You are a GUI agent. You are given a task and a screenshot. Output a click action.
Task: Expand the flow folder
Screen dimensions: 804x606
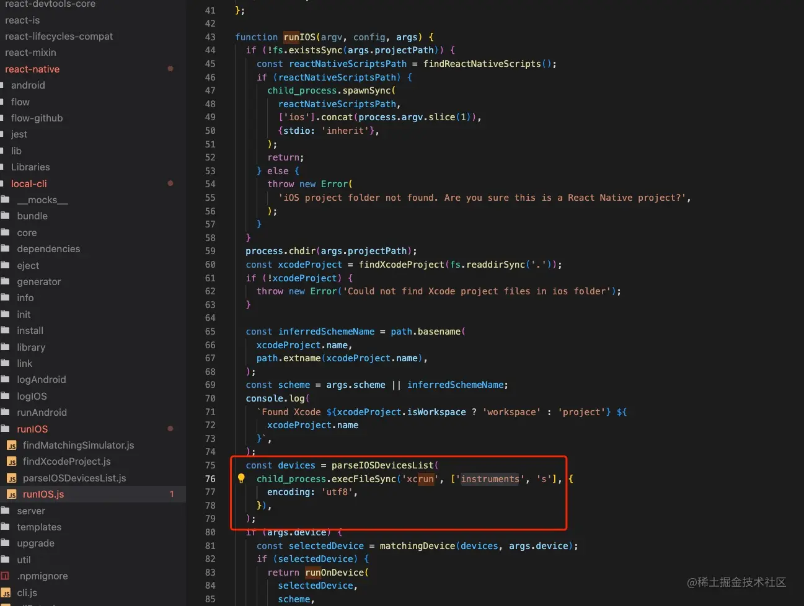(20, 102)
